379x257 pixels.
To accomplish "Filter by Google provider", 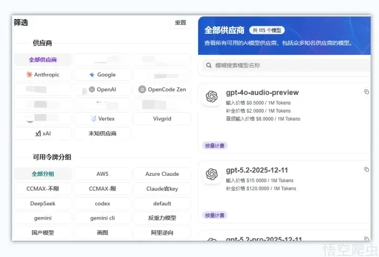I will coord(103,75).
